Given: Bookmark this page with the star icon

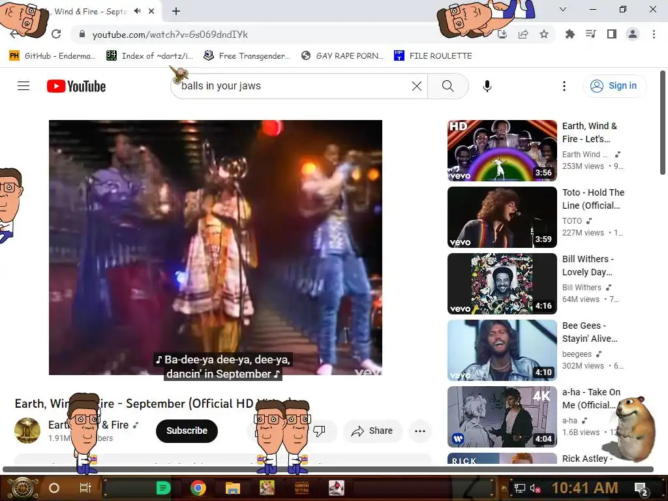Looking at the screenshot, I should pyautogui.click(x=544, y=35).
